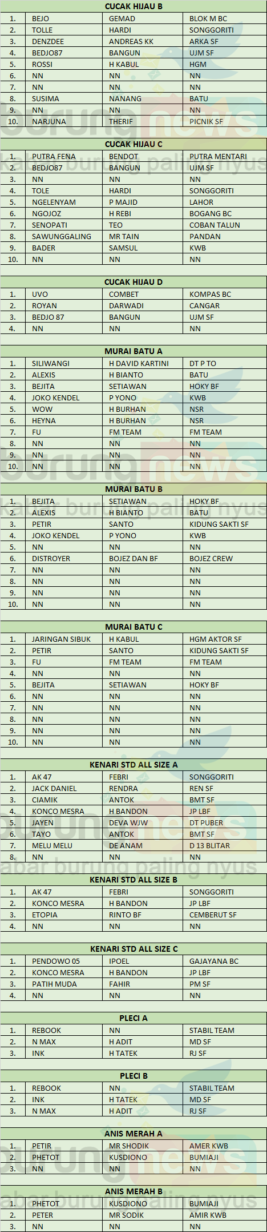
Task: Select the JACK DANIEL cell
Action: coord(64,788)
